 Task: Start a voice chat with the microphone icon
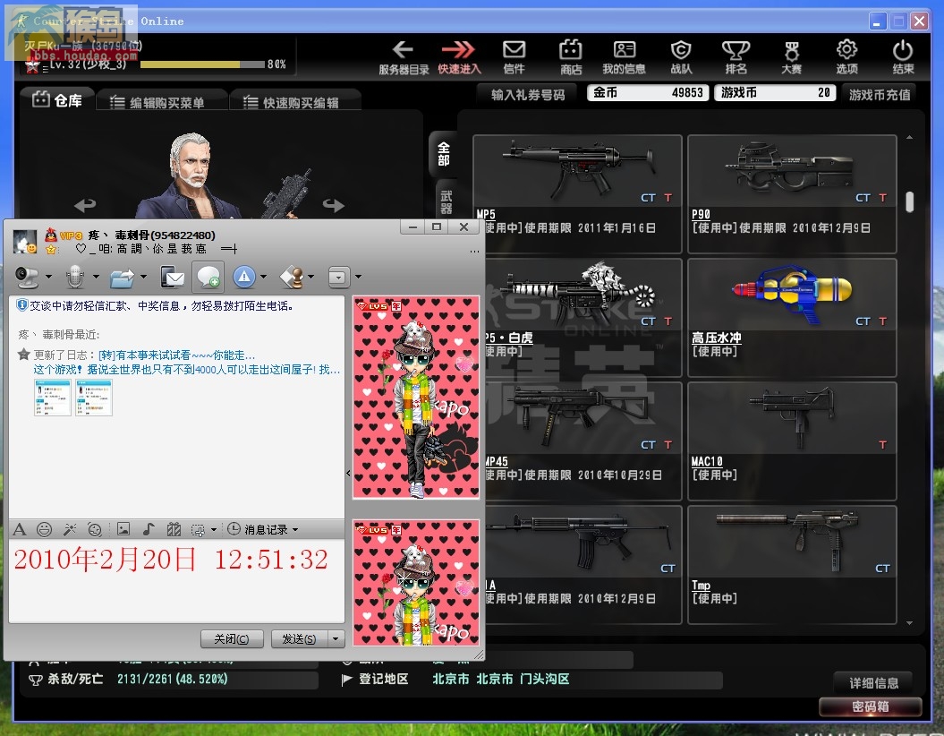(x=75, y=277)
